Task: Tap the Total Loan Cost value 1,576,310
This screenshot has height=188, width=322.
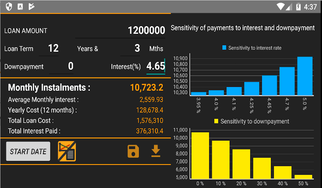Action: (x=150, y=121)
